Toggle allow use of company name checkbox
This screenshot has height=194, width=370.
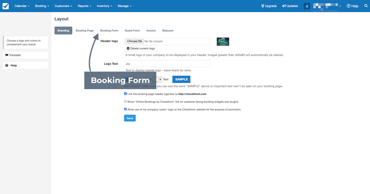(125, 109)
